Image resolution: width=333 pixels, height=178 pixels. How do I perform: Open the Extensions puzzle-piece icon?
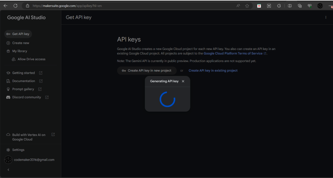[x=279, y=6]
